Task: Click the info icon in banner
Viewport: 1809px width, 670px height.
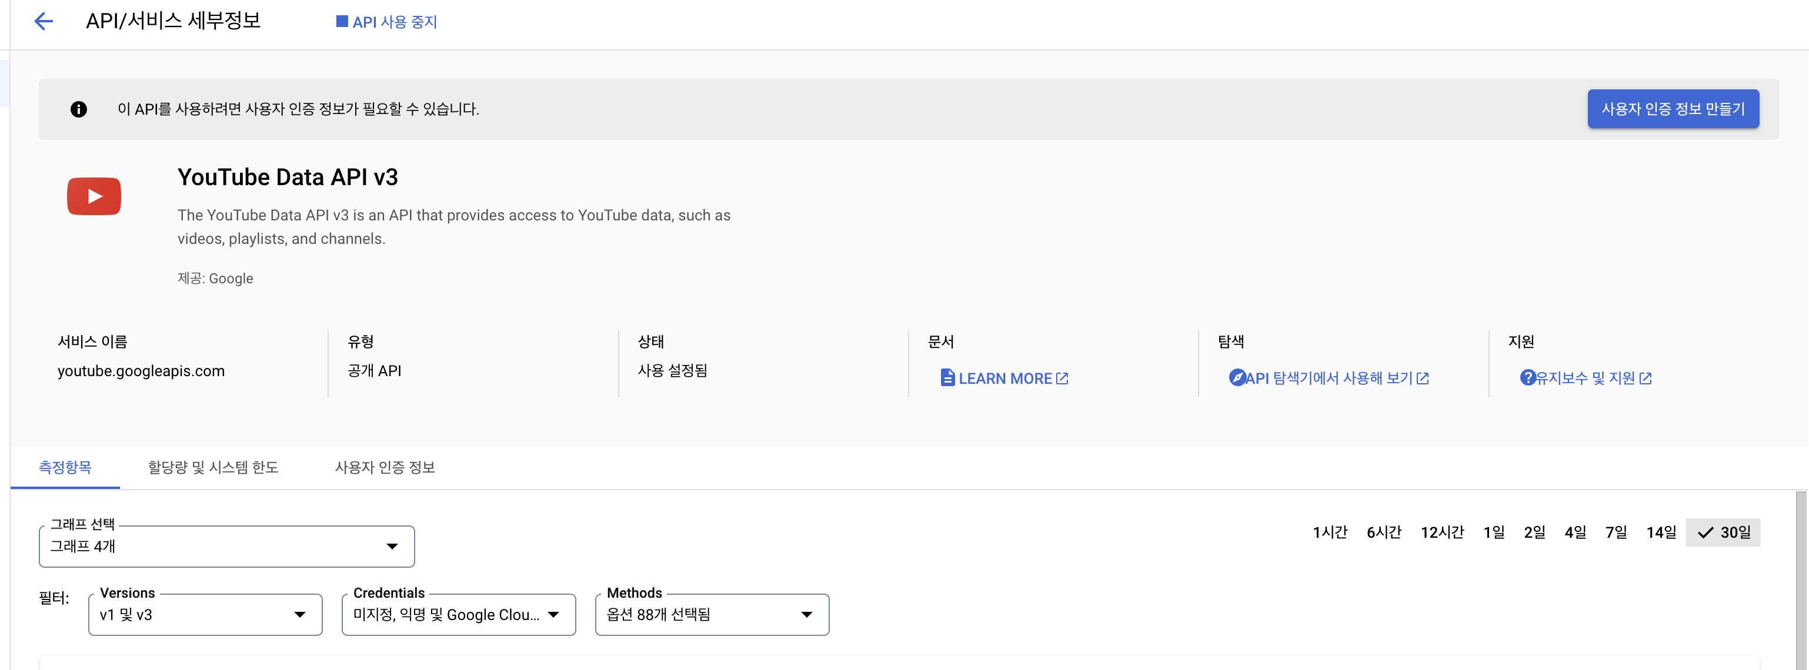Action: [79, 109]
